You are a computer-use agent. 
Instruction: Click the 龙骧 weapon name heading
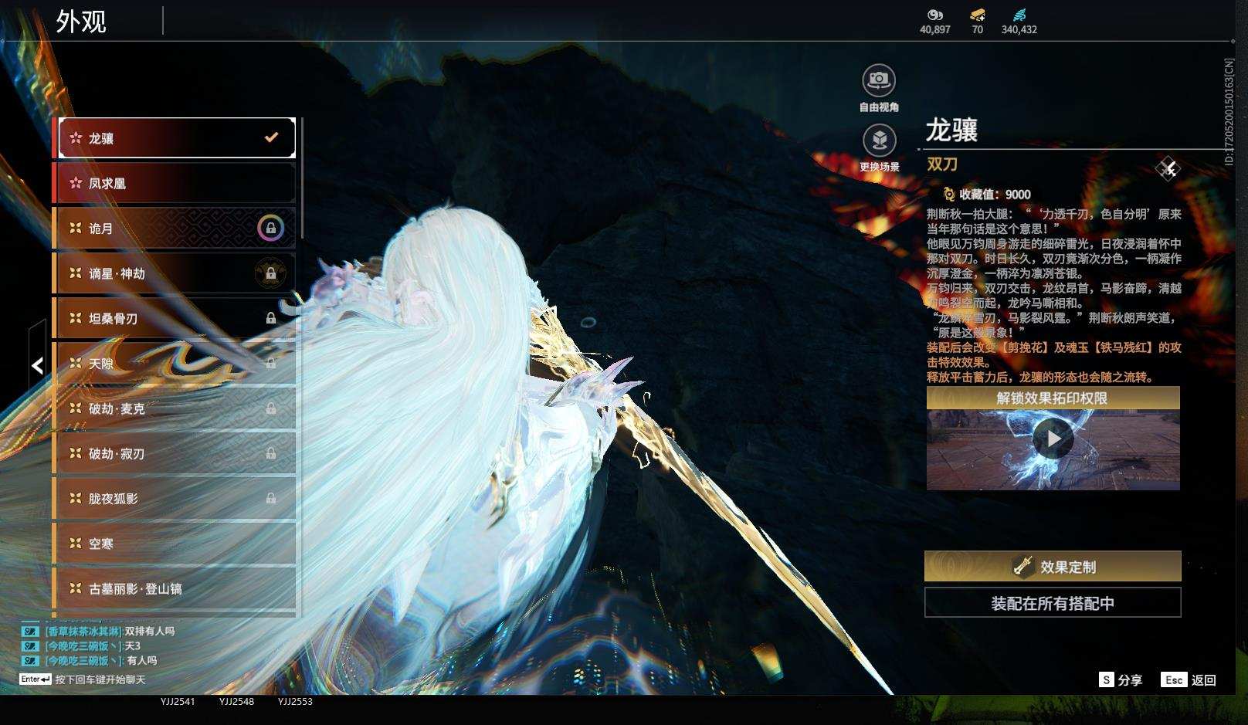coord(951,130)
